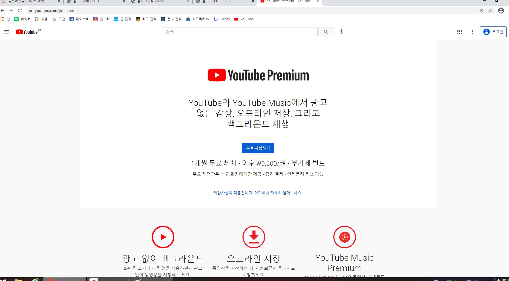
Task: Open the Naver (네이버) bookmark
Action: [x=22, y=19]
